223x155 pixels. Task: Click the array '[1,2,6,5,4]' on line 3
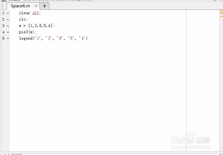click(40, 26)
